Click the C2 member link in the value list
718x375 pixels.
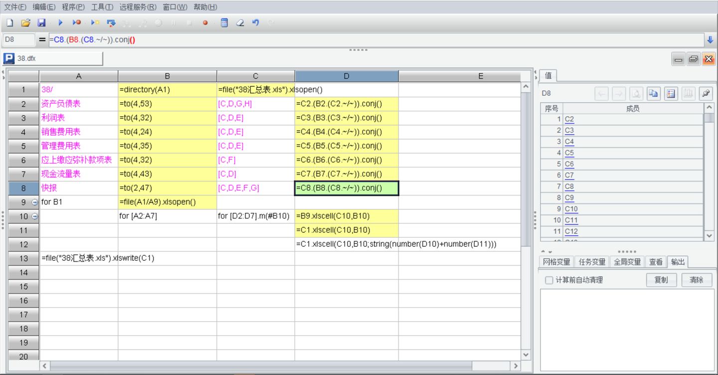pyautogui.click(x=569, y=119)
